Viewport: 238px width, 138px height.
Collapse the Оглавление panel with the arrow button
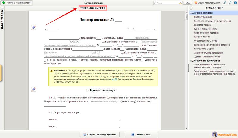(x=191, y=8)
